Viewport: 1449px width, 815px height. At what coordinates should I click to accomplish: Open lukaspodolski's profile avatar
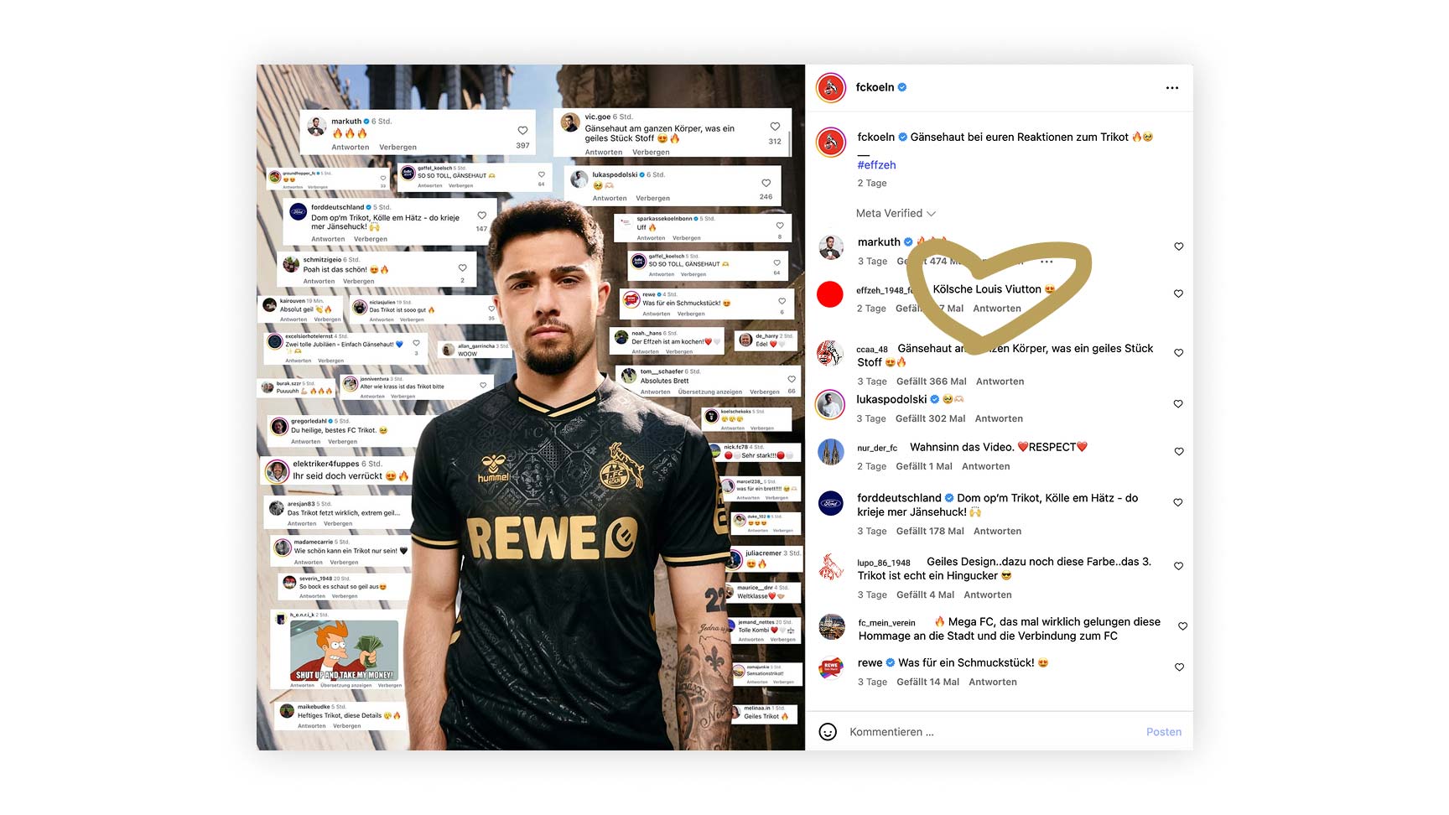pos(830,405)
